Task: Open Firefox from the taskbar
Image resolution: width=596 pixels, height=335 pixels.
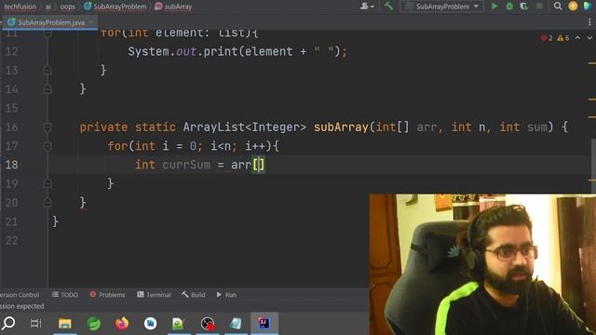Action: 122,324
